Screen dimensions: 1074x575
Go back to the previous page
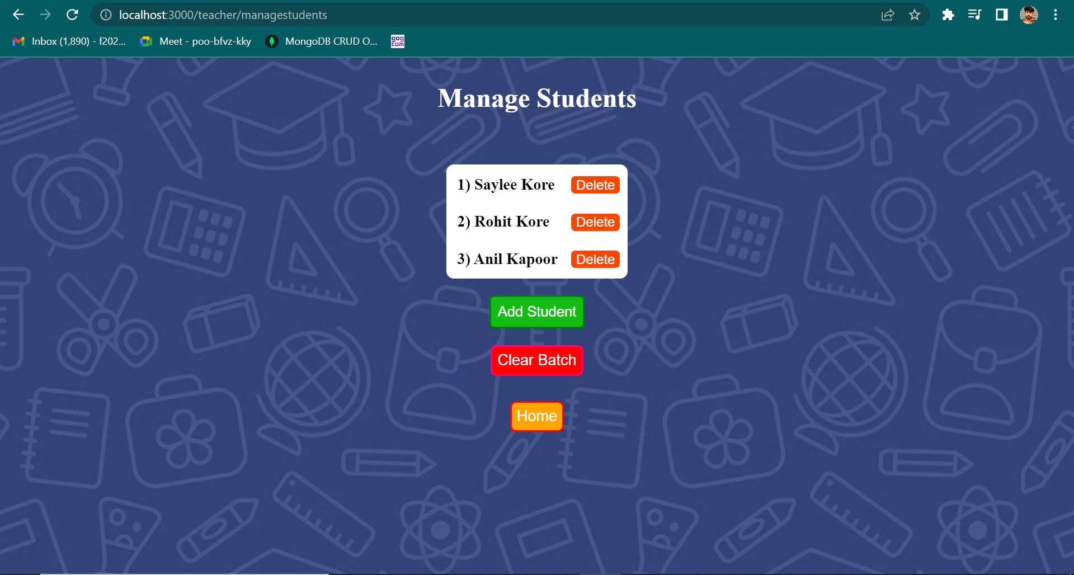(x=18, y=15)
